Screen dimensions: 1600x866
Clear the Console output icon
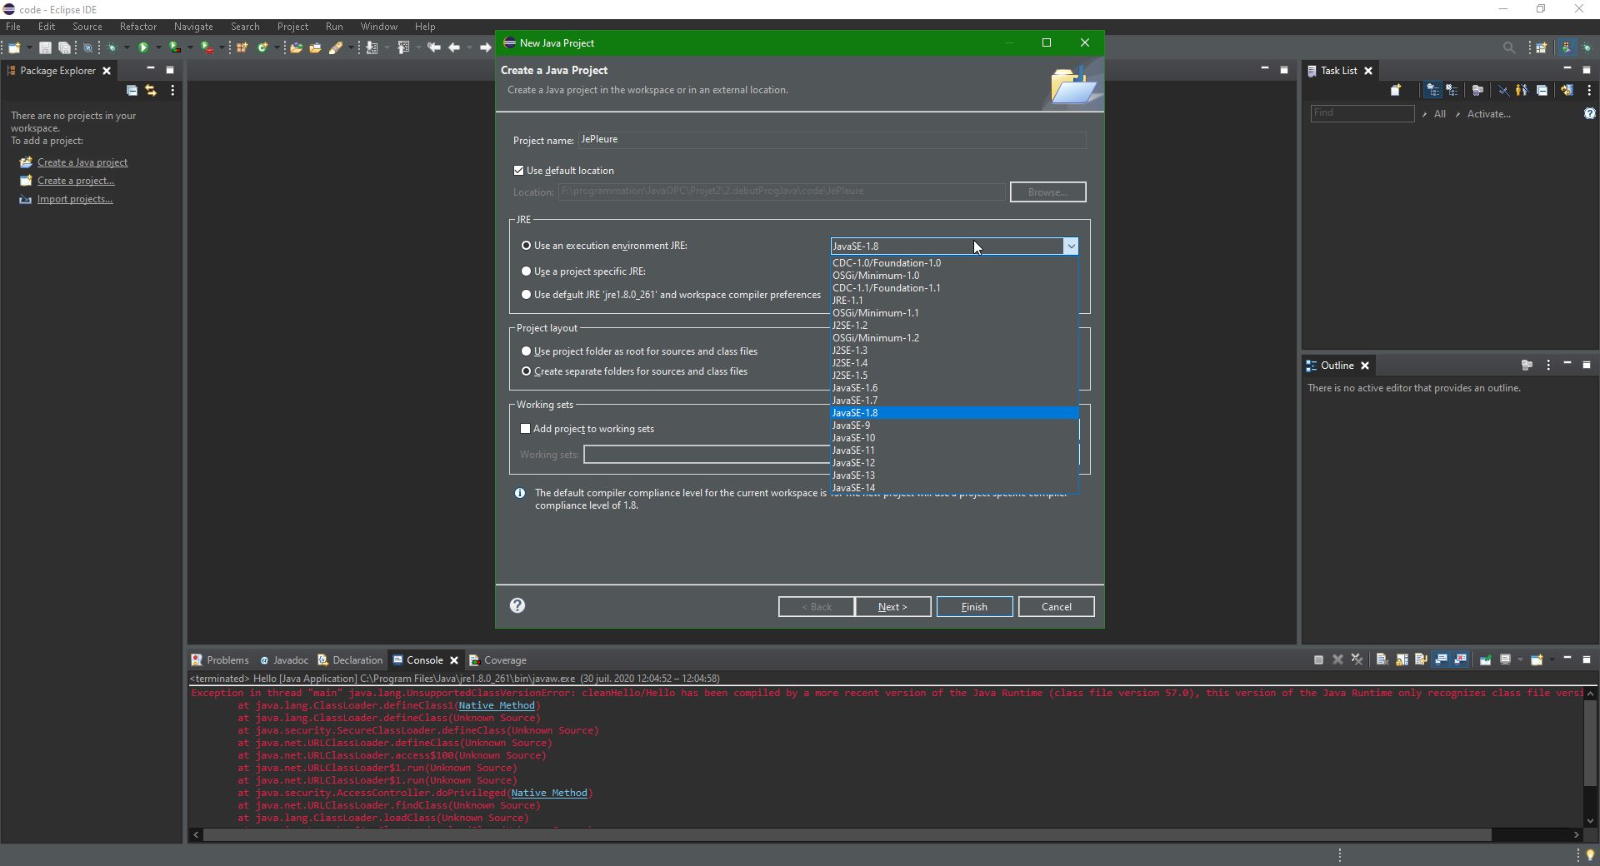tap(1382, 659)
